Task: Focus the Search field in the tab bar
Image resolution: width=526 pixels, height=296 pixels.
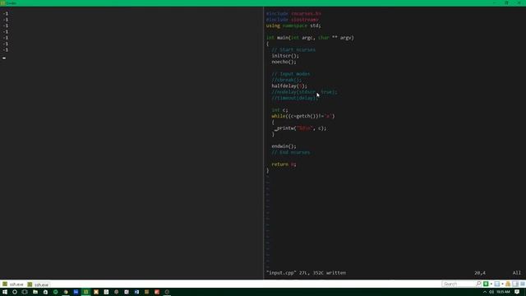Action: coord(459,284)
